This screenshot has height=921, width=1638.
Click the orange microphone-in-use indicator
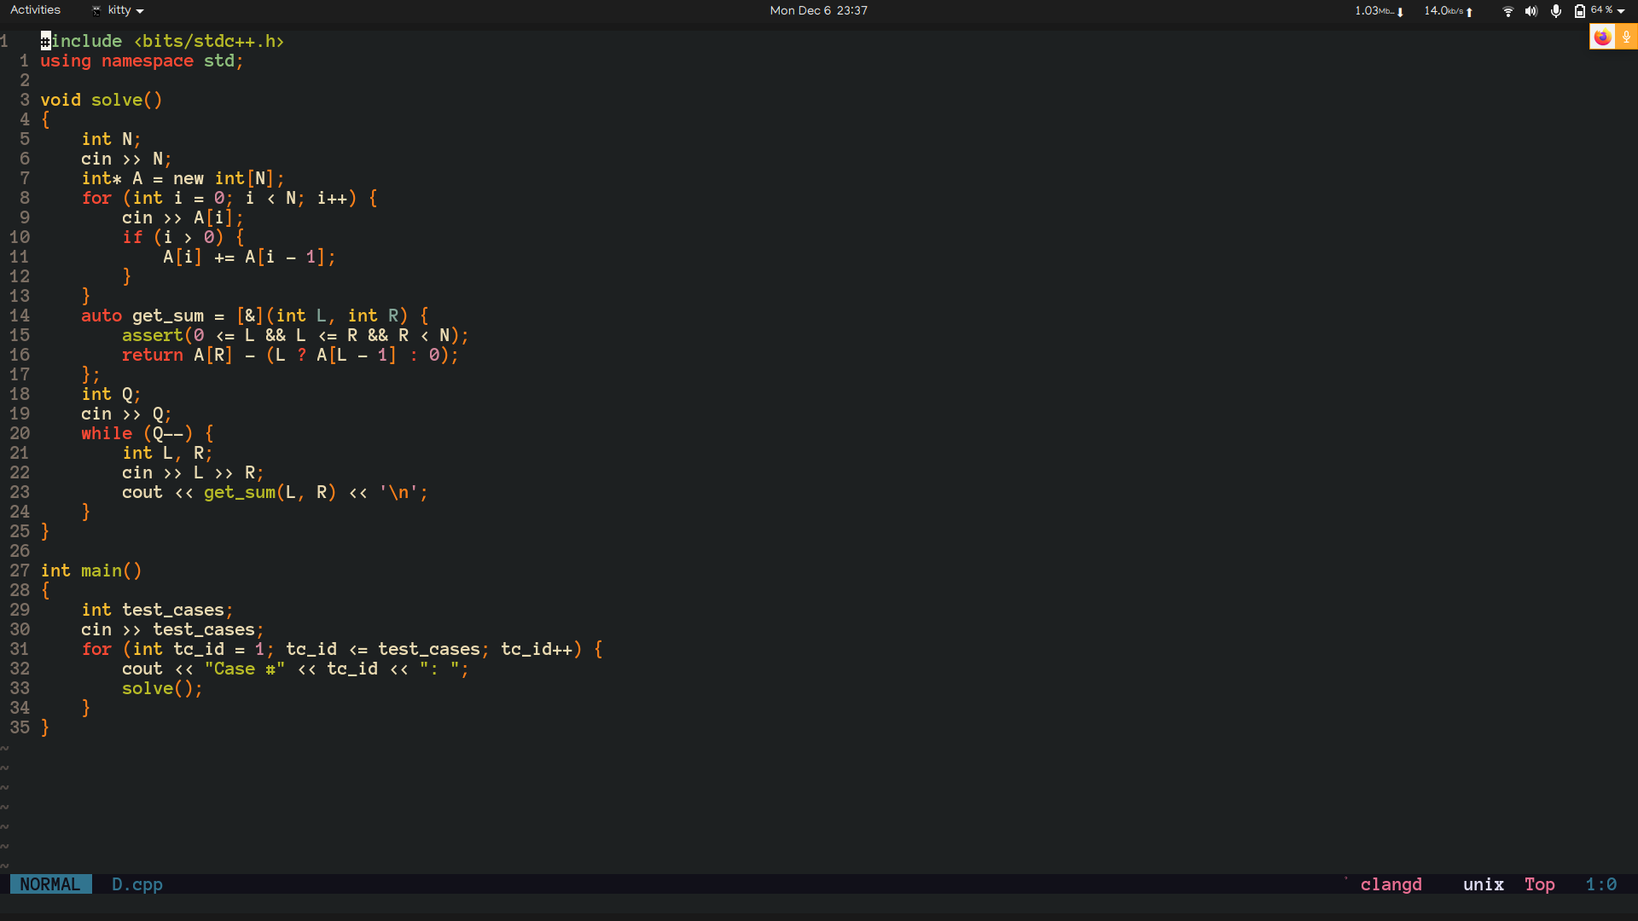(x=1628, y=37)
